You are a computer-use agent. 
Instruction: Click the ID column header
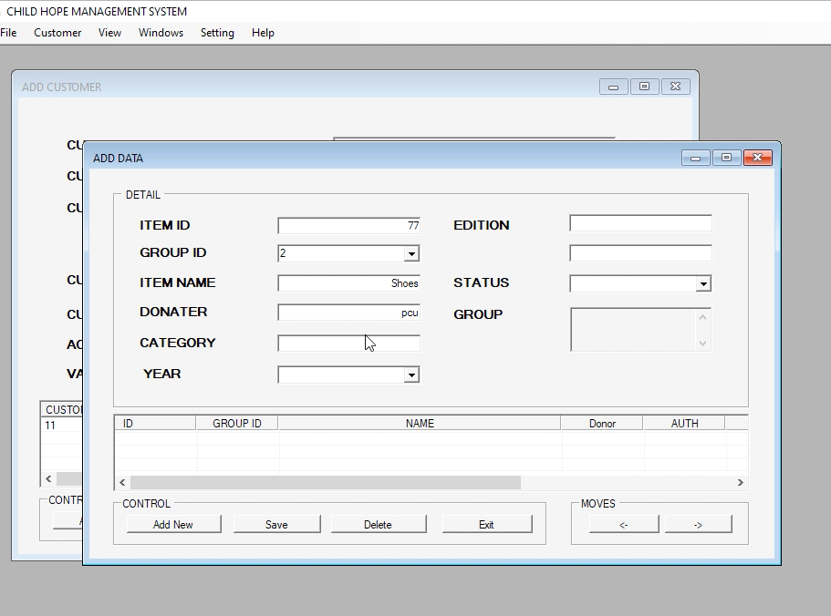[x=155, y=424]
